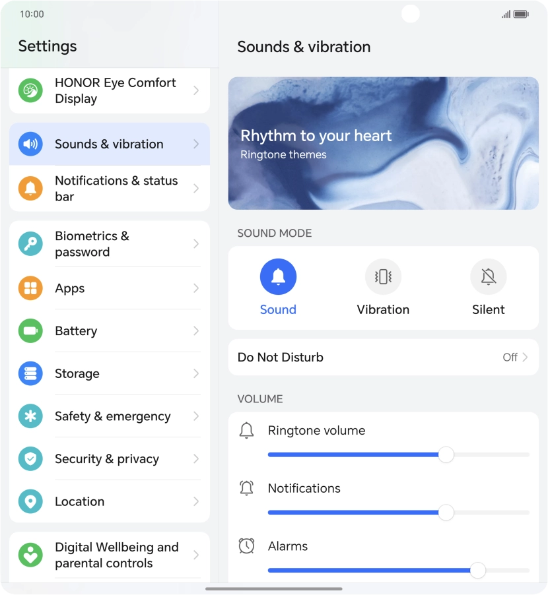The height and width of the screenshot is (595, 548).
Task: Open the orange Apps grid icon
Action: pyautogui.click(x=30, y=288)
